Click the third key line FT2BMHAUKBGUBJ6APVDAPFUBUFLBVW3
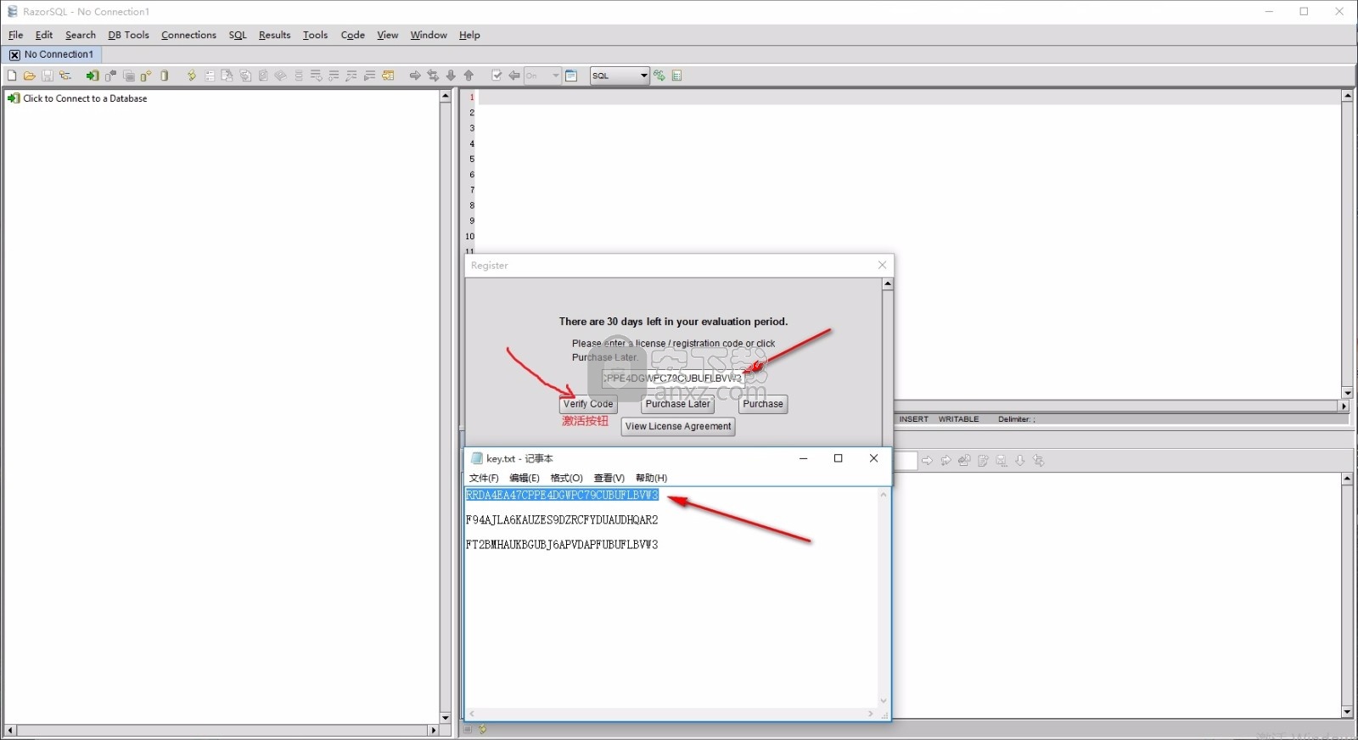Image resolution: width=1358 pixels, height=740 pixels. click(x=562, y=544)
